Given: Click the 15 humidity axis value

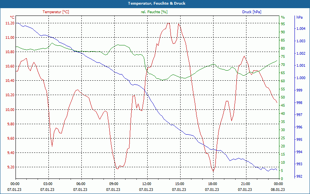Looking at the screenshot, I should coord(283,154).
